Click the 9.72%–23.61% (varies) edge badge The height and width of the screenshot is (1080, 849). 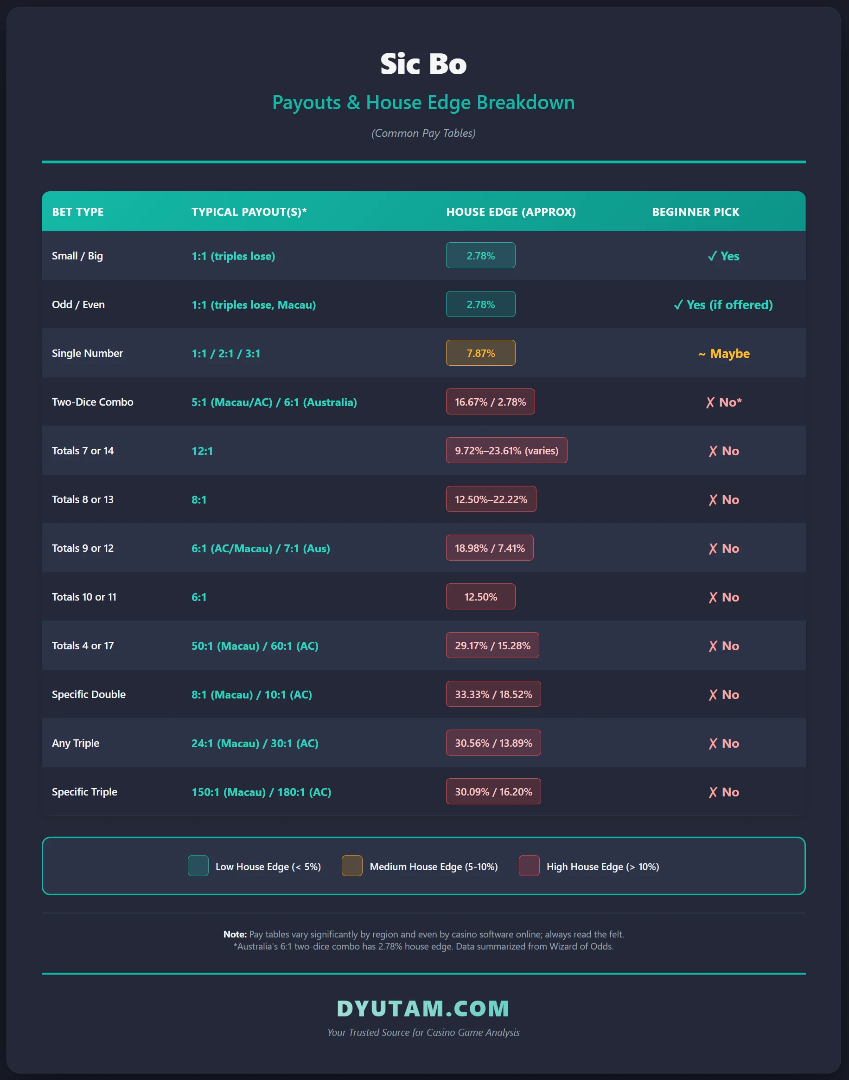(506, 451)
